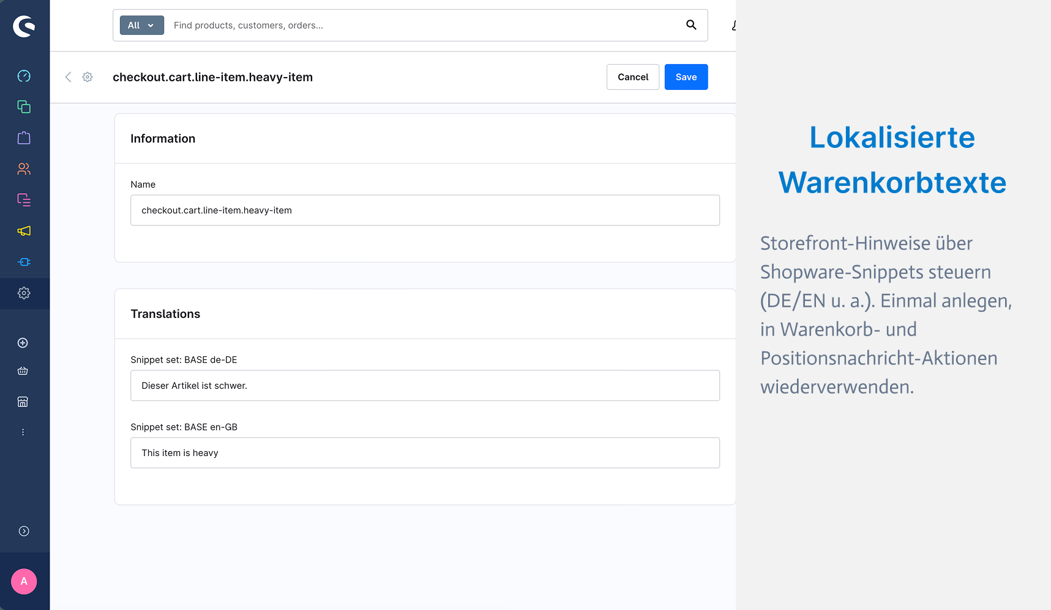Open the Customers people icon
Viewport: 1051px width, 610px height.
click(24, 169)
